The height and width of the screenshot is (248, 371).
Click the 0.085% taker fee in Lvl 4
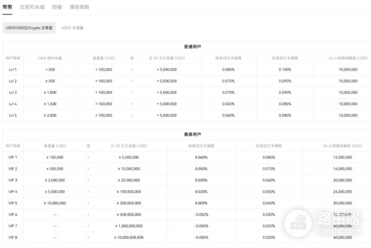coord(285,104)
